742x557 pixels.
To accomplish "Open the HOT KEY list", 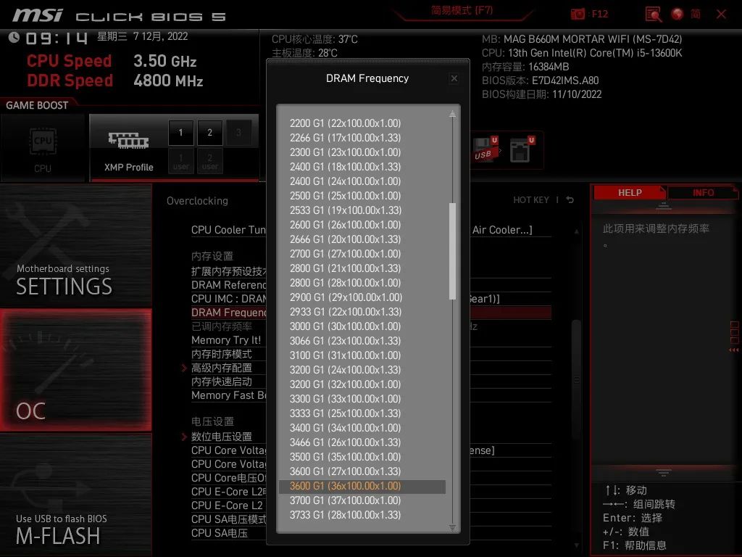I will tap(531, 200).
